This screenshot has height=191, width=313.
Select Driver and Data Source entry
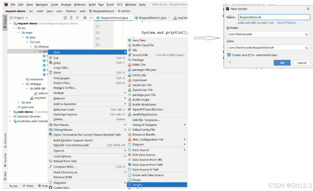click(x=157, y=175)
